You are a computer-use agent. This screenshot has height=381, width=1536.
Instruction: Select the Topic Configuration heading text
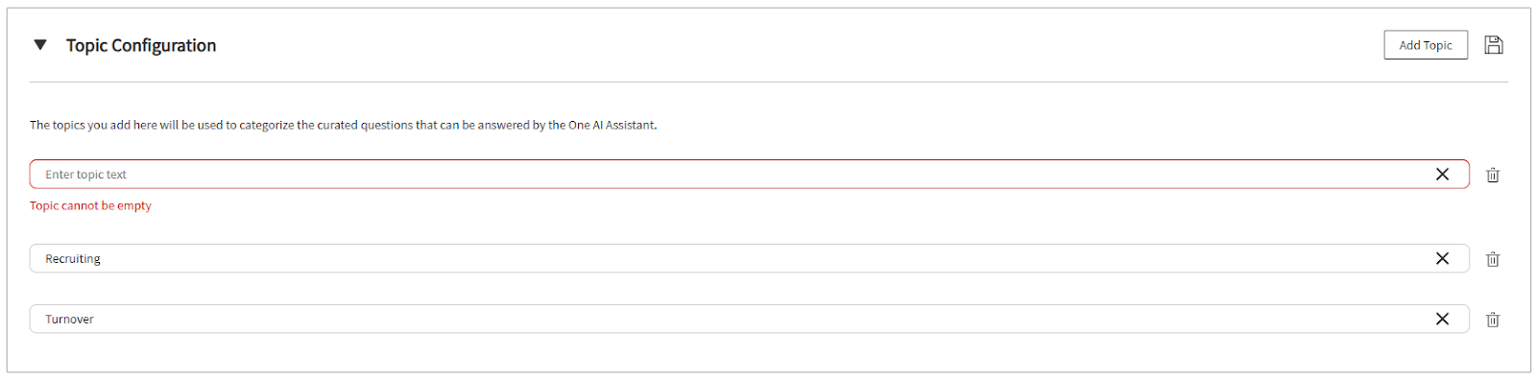pyautogui.click(x=141, y=45)
